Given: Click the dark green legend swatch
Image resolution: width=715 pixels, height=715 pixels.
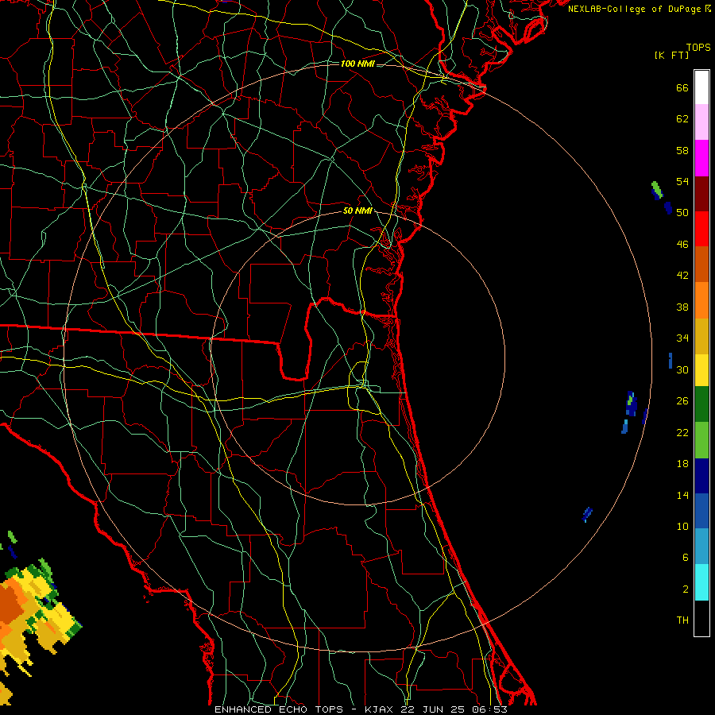Looking at the screenshot, I should (701, 404).
